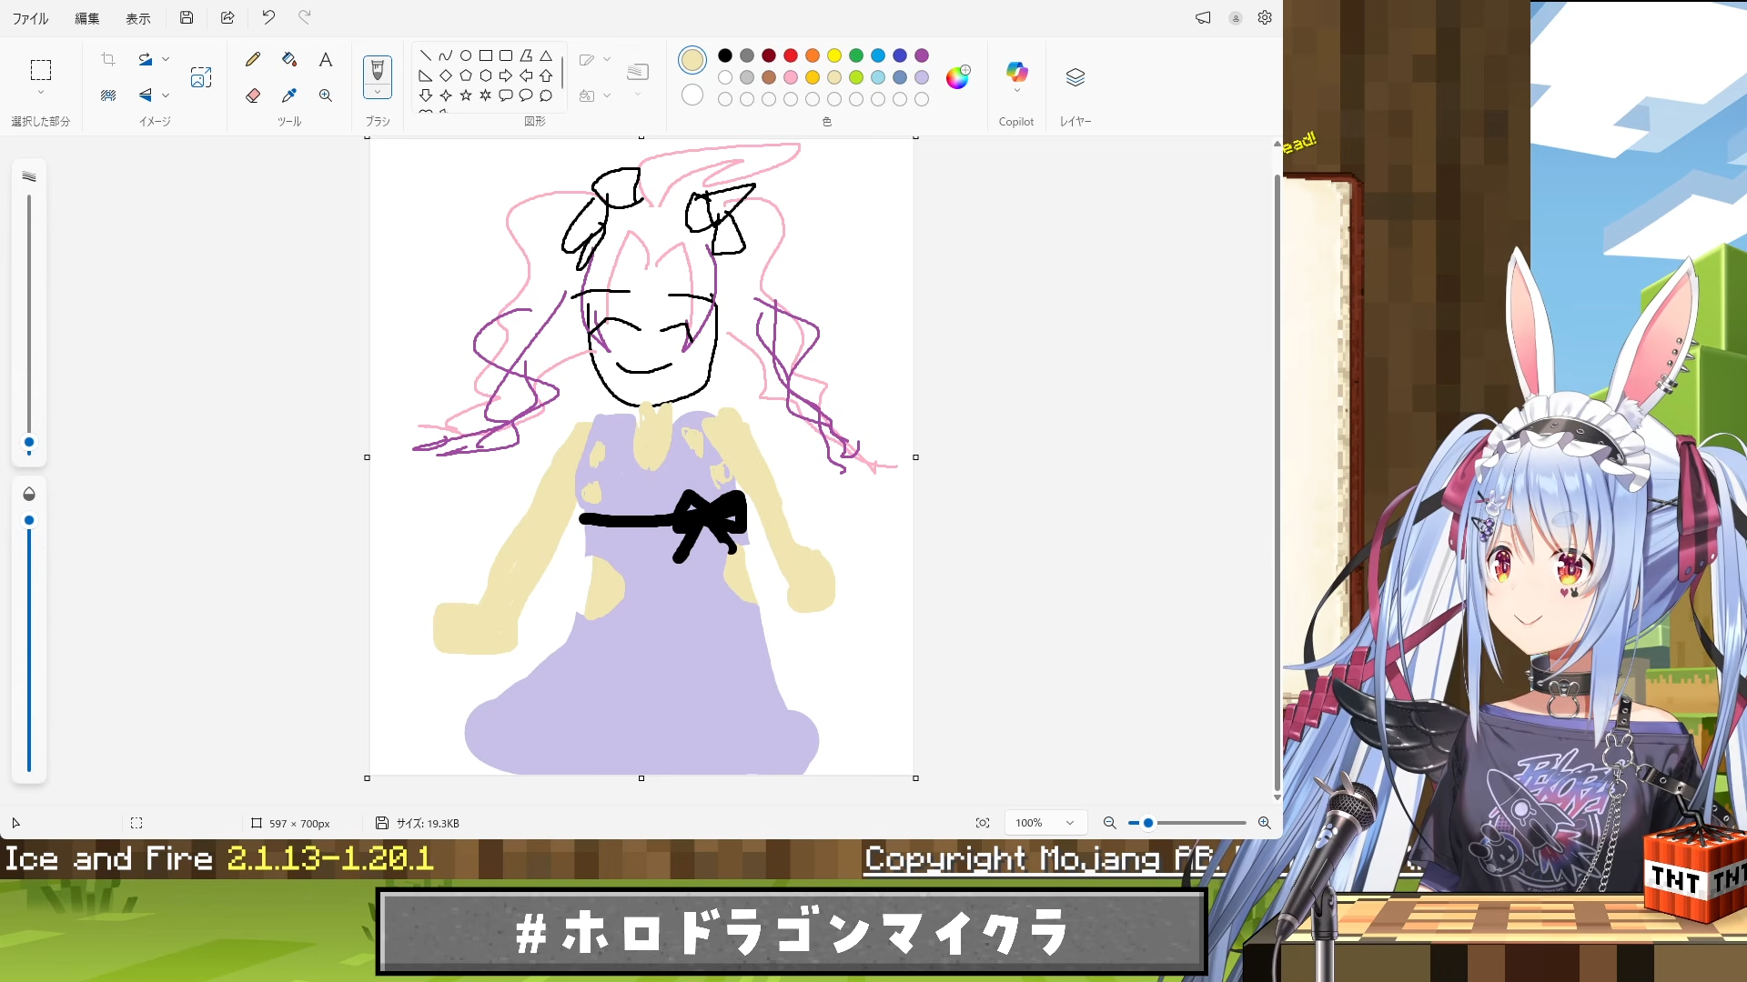Click the zoom in plus button
This screenshot has height=982, width=1747.
pyautogui.click(x=1264, y=823)
